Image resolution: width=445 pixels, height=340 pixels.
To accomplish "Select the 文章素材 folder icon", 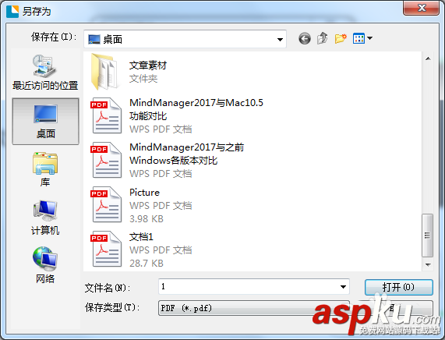I will [104, 72].
